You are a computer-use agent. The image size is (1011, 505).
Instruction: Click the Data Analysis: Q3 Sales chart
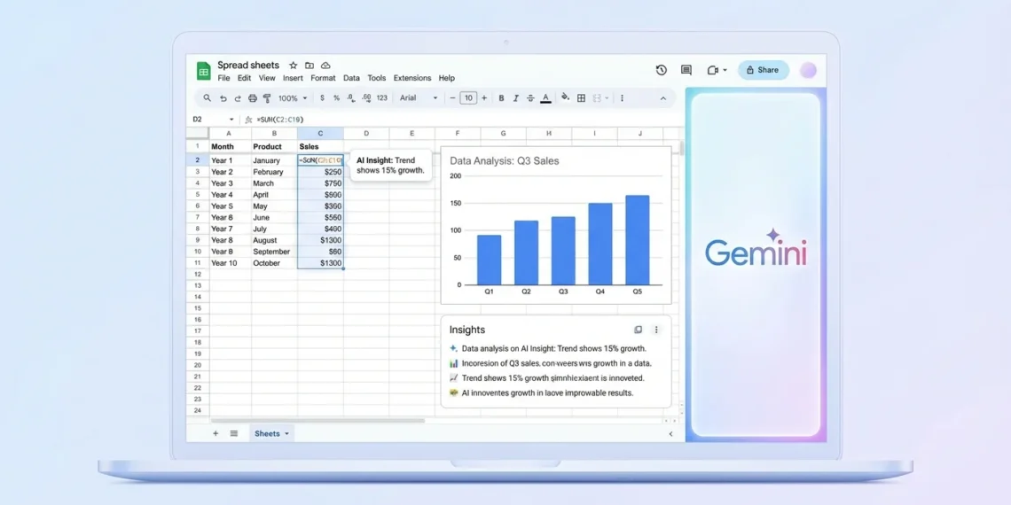(556, 225)
